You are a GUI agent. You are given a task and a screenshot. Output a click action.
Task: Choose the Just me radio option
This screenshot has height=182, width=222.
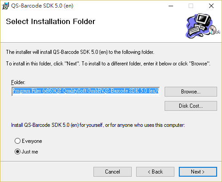click(17, 152)
